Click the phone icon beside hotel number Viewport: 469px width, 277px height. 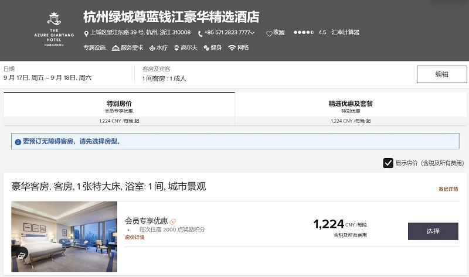click(200, 34)
